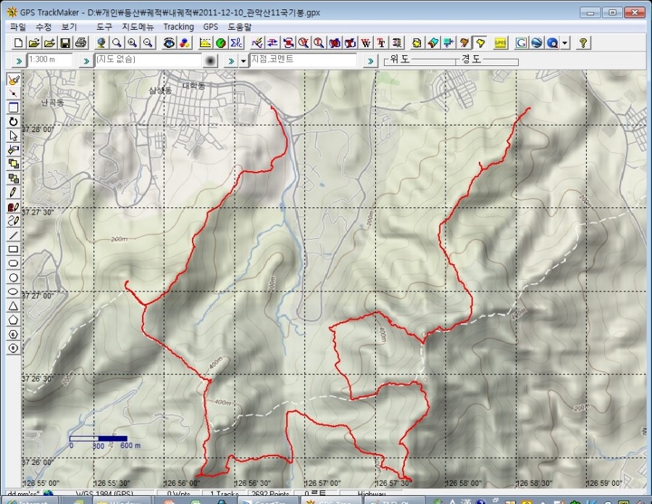
Task: Click the Google Maps 'G' icon
Action: click(x=521, y=43)
